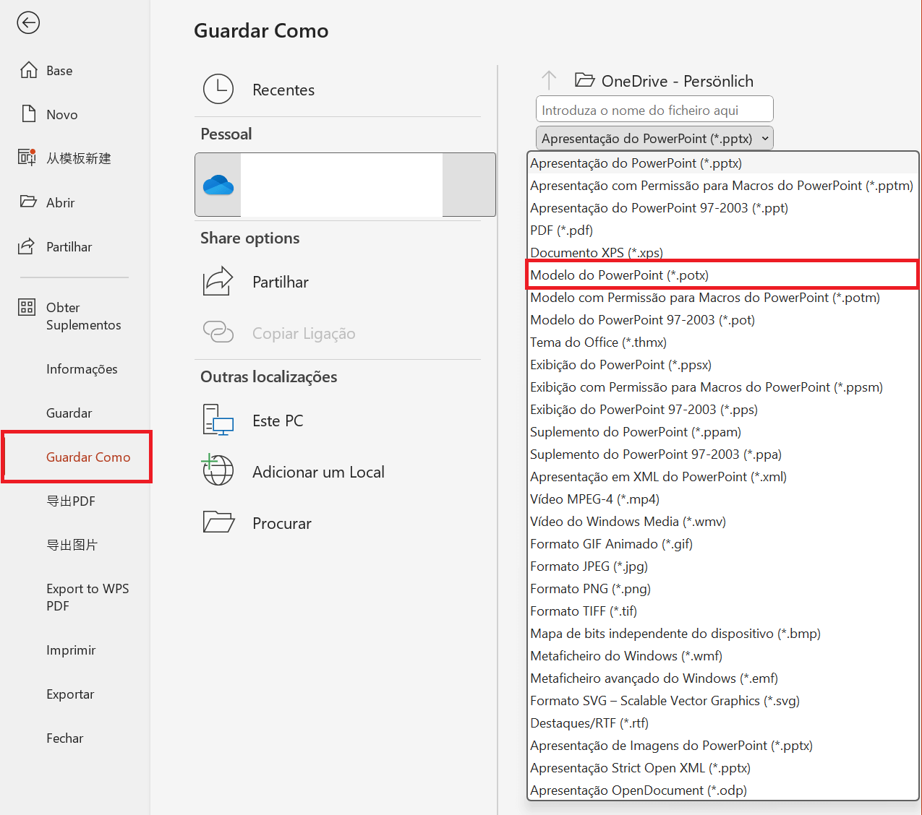Choose Tema do Office (*.thmx)
922x815 pixels.
coord(723,342)
